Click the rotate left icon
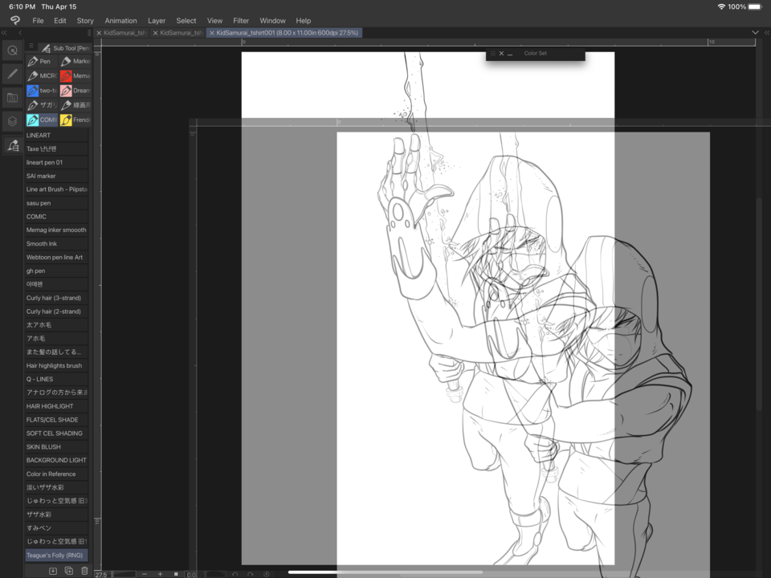This screenshot has width=771, height=578. 235,574
